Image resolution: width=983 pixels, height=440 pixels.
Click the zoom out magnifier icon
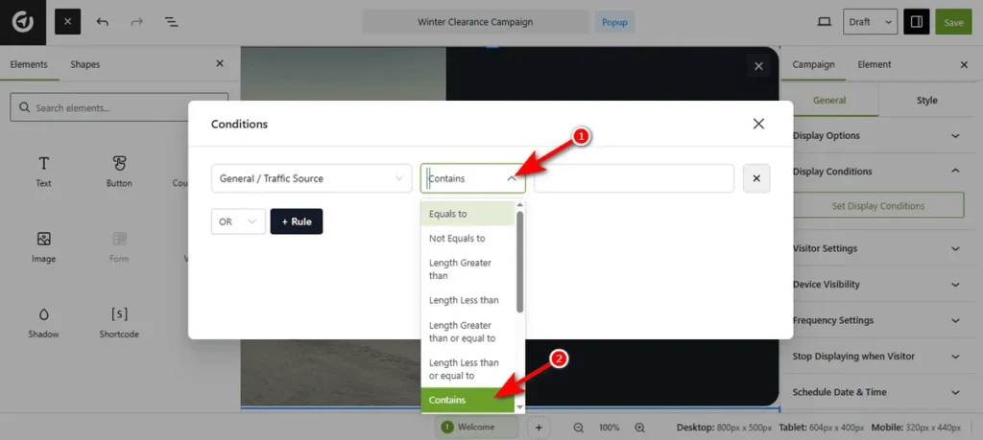(x=579, y=428)
